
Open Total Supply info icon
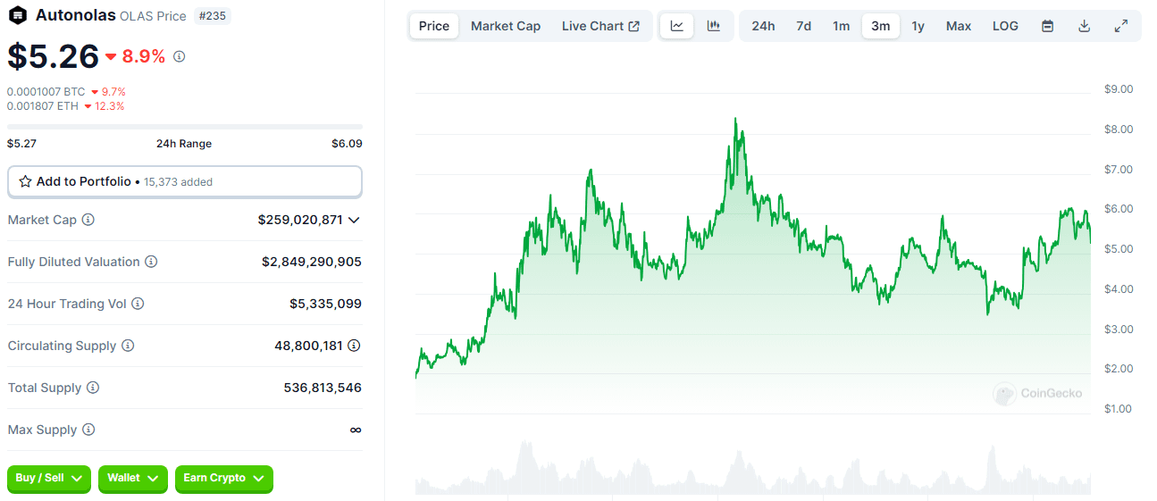click(x=93, y=388)
